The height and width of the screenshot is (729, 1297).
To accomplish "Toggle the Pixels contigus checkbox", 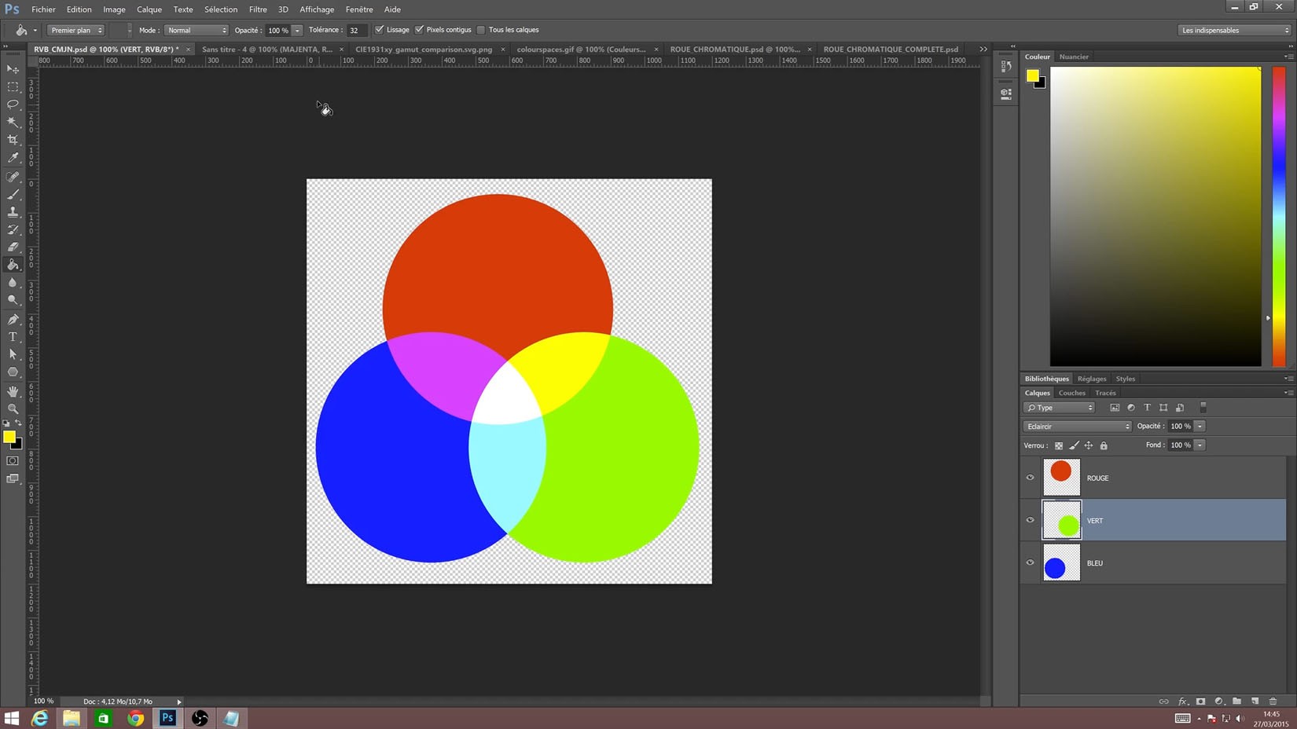I will coord(419,30).
